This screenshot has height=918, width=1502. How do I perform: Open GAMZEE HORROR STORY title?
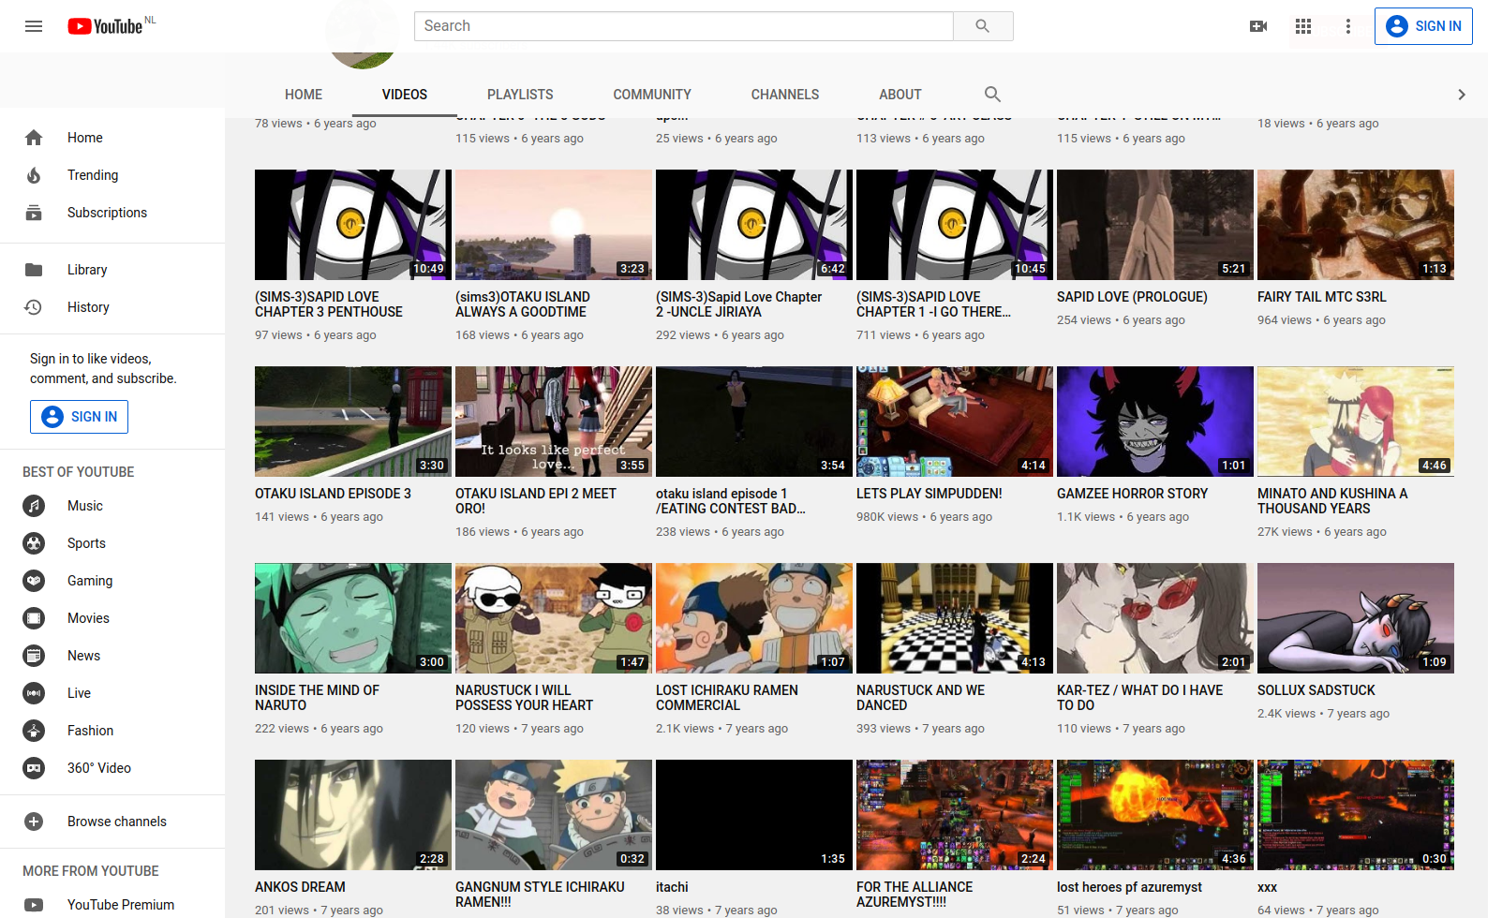[1132, 494]
